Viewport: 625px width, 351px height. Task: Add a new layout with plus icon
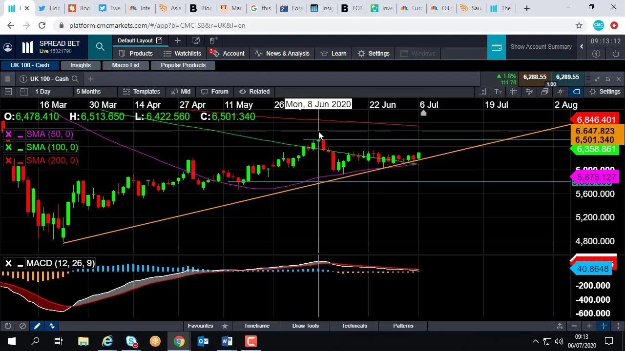click(178, 40)
